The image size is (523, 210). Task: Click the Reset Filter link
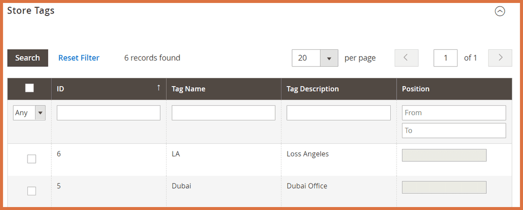pyautogui.click(x=79, y=58)
